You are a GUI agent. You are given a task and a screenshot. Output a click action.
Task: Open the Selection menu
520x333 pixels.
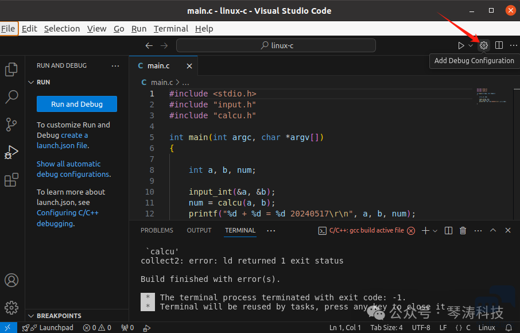62,29
